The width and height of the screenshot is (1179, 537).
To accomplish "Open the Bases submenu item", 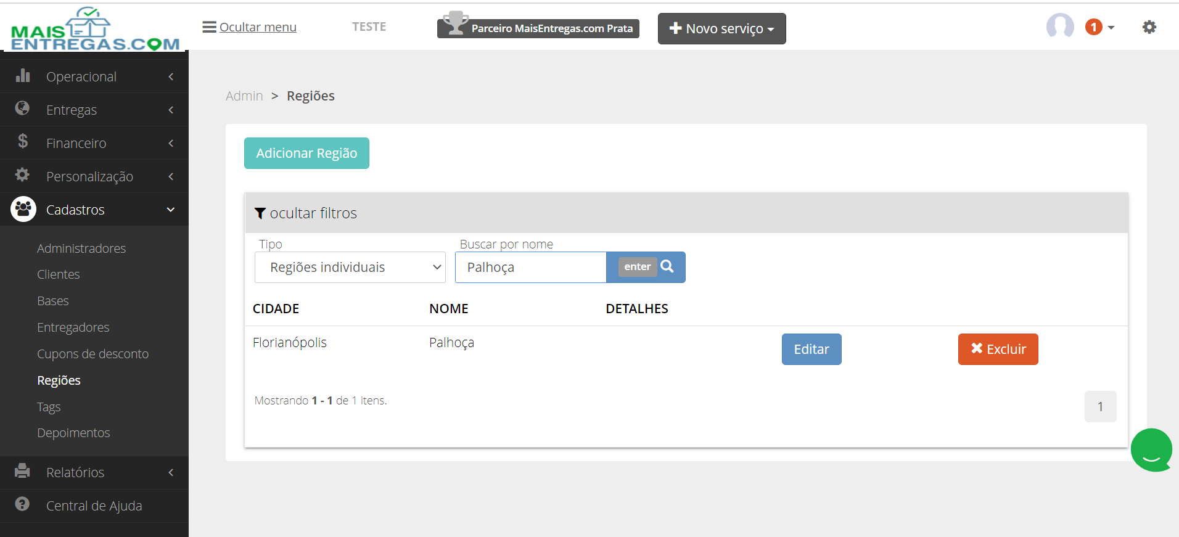I will pos(53,301).
